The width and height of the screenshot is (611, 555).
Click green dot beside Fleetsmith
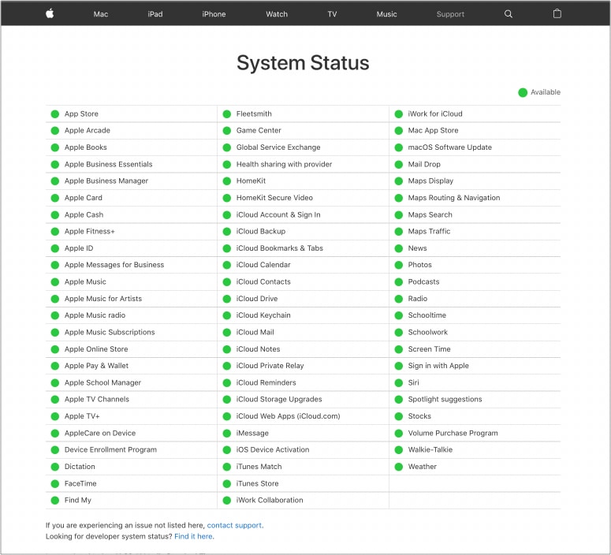227,114
